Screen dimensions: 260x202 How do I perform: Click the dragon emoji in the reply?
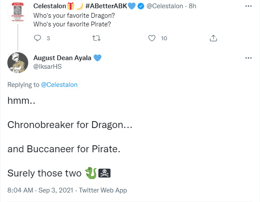pos(90,173)
